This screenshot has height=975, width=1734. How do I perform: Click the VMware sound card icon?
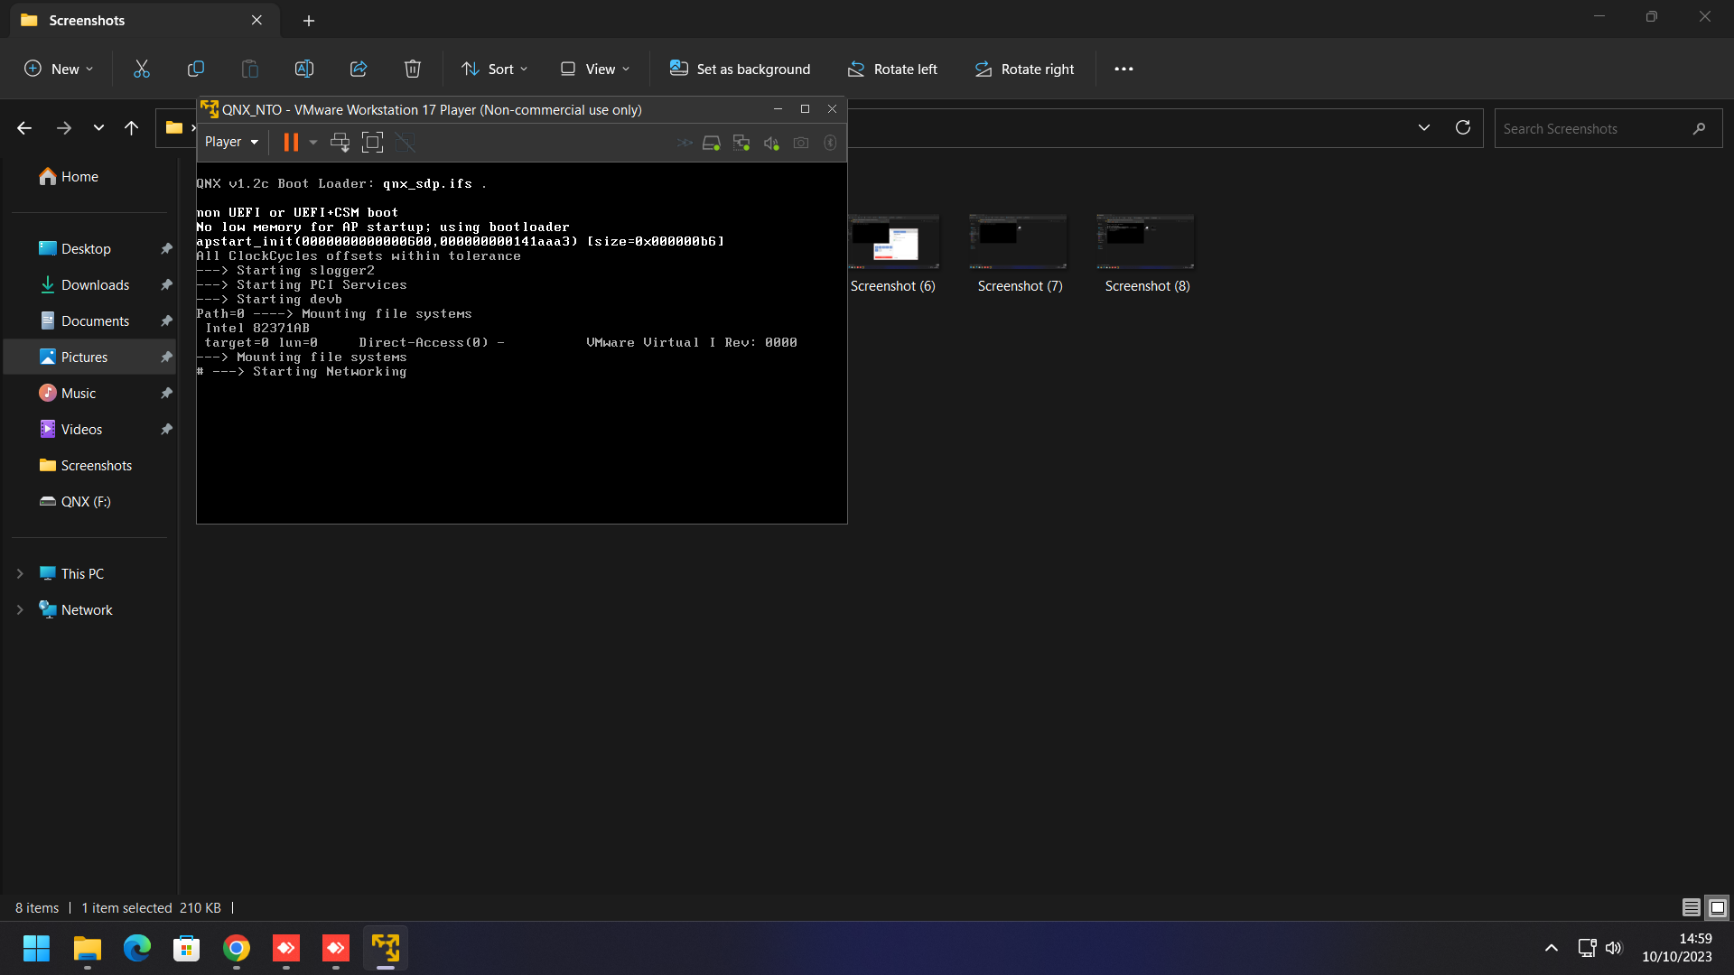771,143
